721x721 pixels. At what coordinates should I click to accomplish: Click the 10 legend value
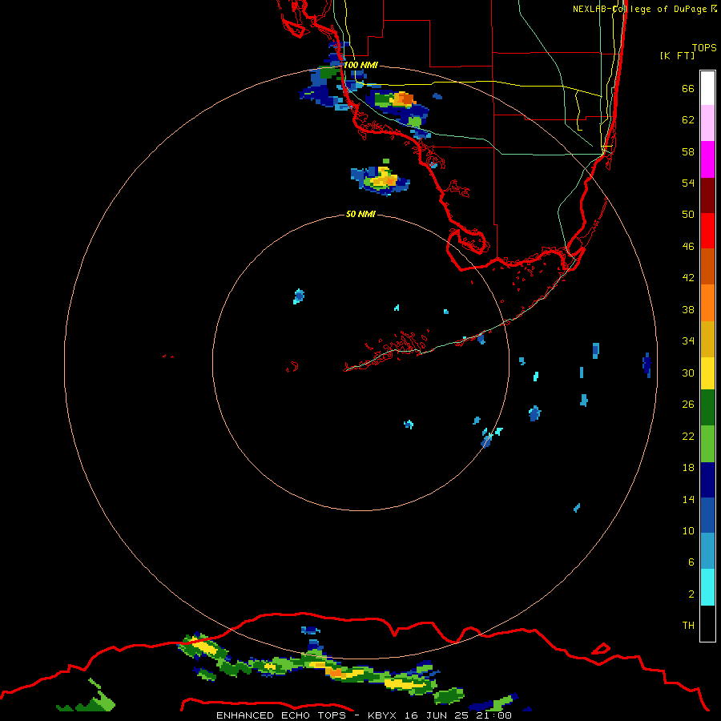pyautogui.click(x=688, y=530)
